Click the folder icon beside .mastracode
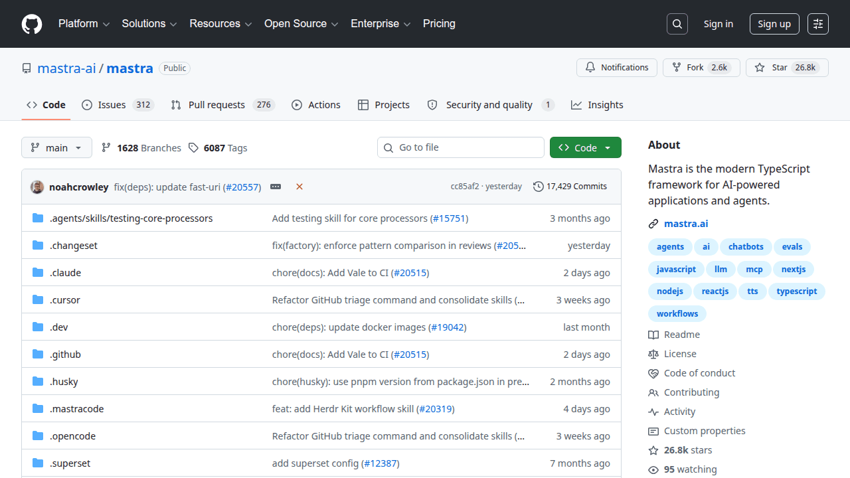This screenshot has height=478, width=850. tap(38, 409)
